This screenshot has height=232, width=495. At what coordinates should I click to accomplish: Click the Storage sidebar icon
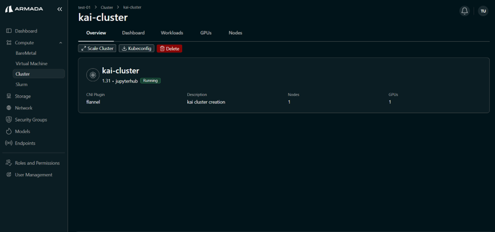(9, 96)
